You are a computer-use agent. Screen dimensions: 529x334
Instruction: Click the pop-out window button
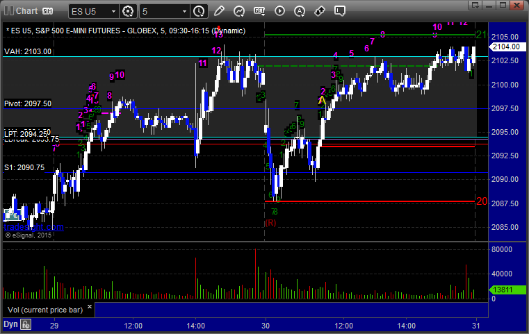pos(475,5)
